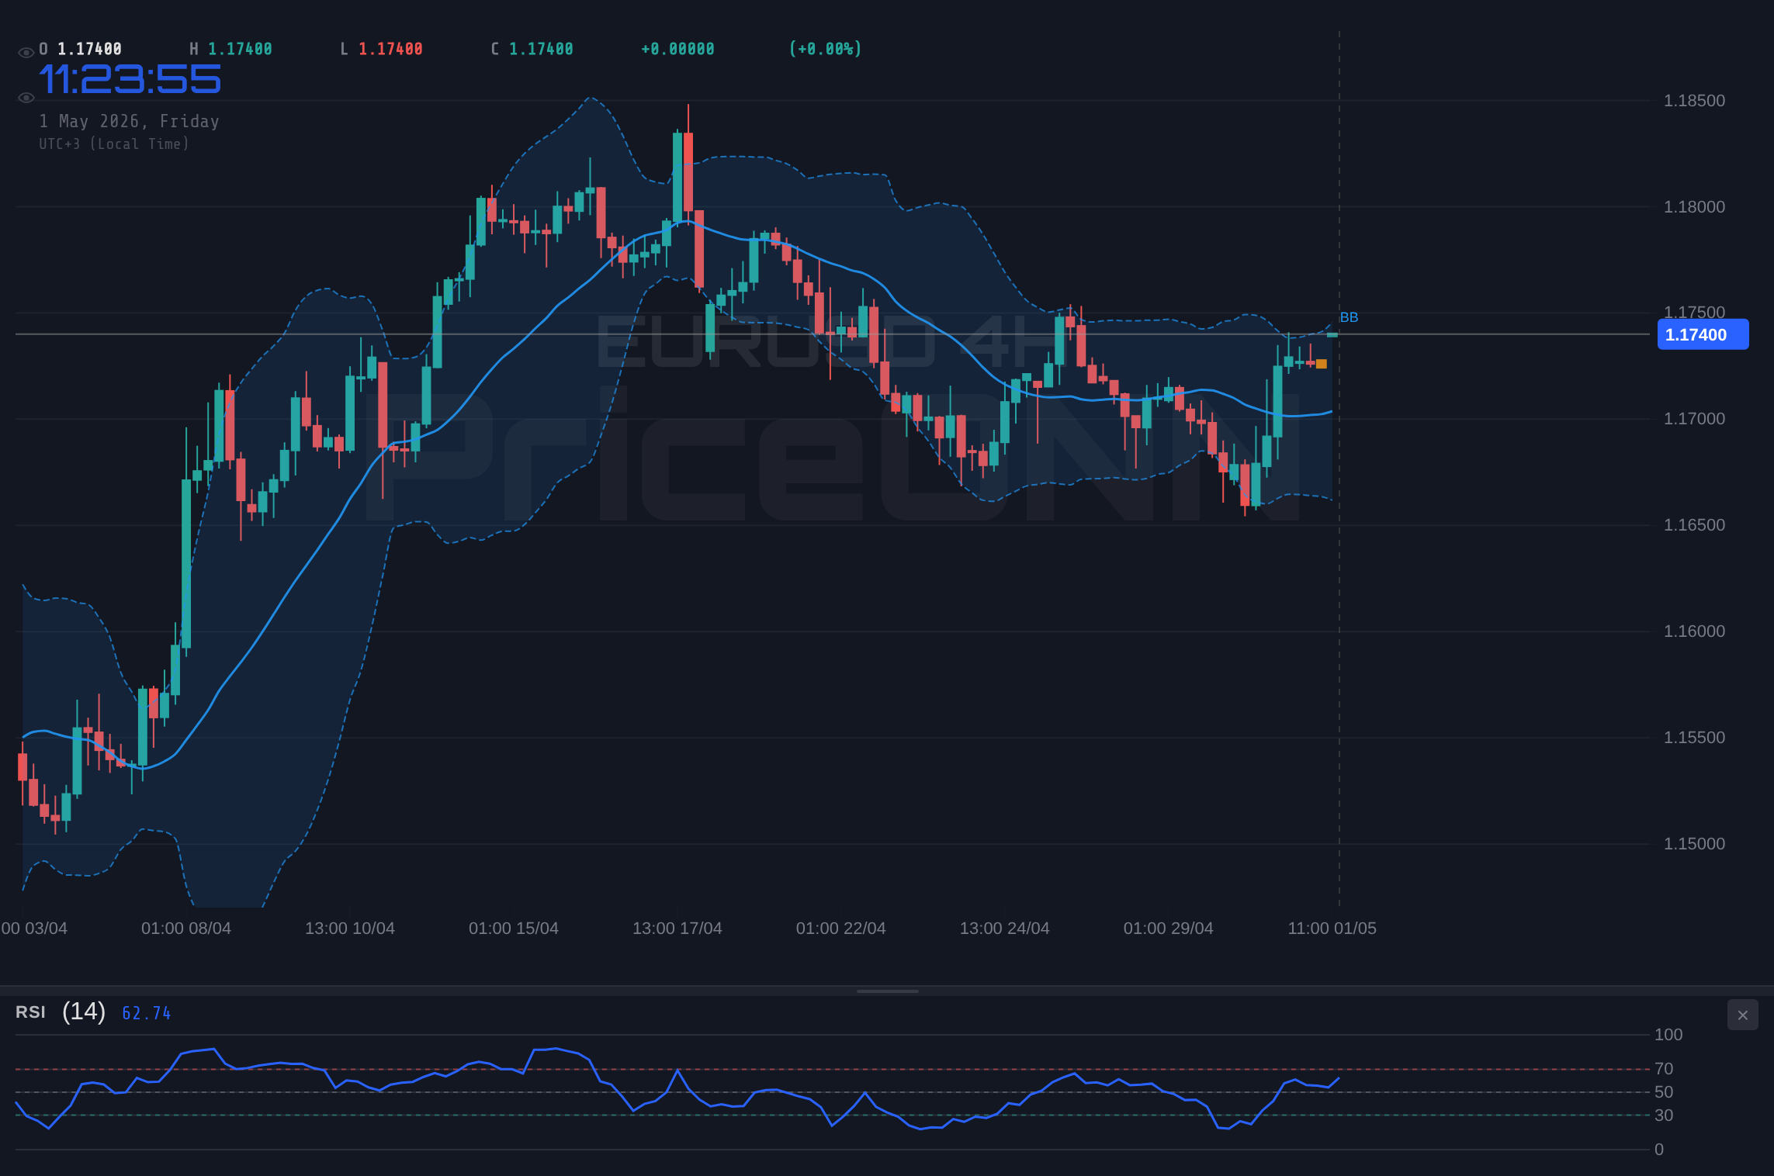Click the Open price value after 'O'
The image size is (1774, 1176).
(90, 50)
